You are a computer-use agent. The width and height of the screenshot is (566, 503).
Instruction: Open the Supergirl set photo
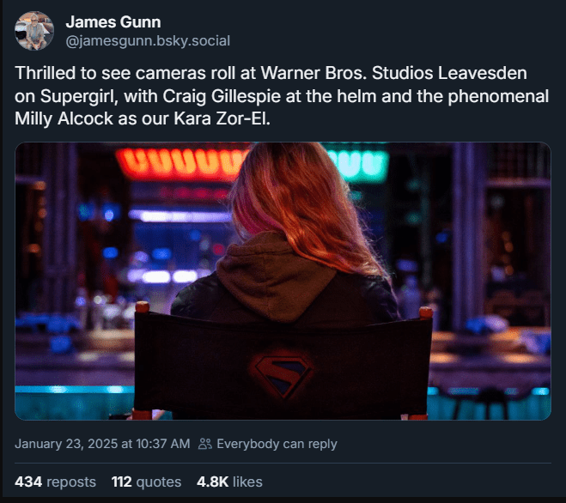[283, 281]
